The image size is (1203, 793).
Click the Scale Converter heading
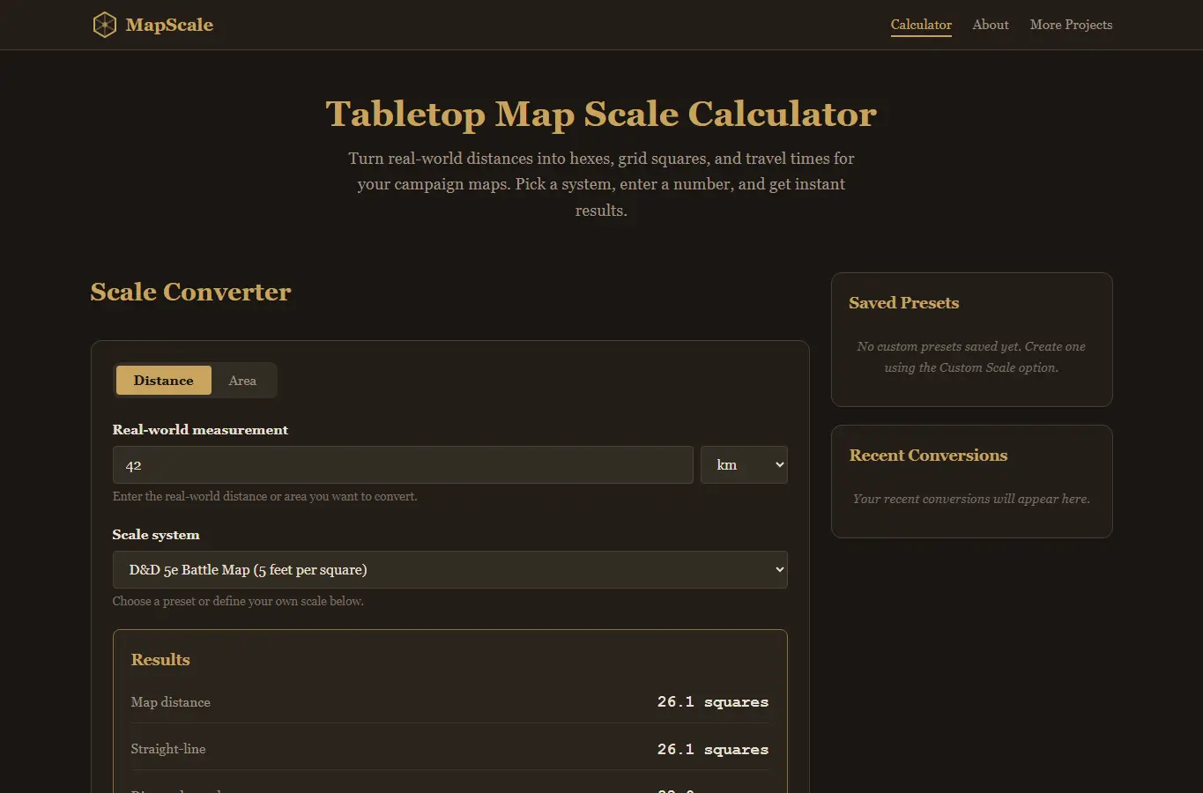click(x=190, y=292)
